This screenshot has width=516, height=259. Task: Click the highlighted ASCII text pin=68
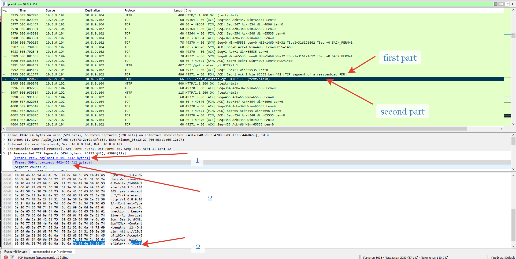point(137,243)
